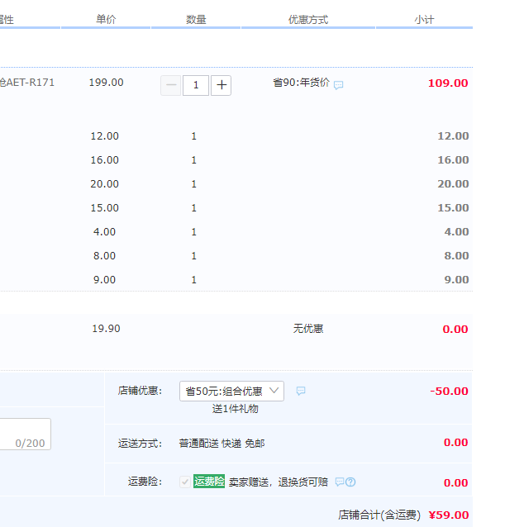The width and height of the screenshot is (524, 527).
Task: Click the 优惠方式 column header
Action: tap(308, 19)
